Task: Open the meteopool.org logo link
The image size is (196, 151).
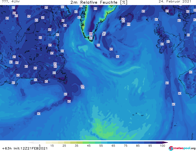Action: point(182,148)
